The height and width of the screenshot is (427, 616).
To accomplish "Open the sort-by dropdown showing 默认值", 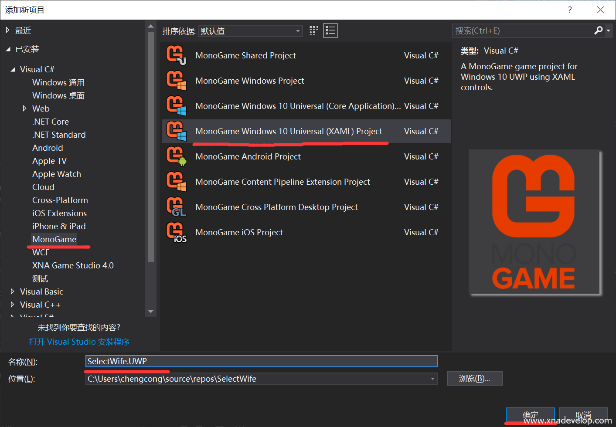I will pyautogui.click(x=250, y=31).
